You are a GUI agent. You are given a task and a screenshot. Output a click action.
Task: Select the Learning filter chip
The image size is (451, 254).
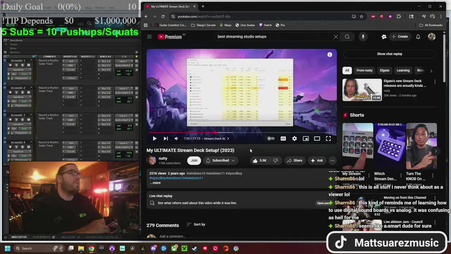tap(403, 71)
